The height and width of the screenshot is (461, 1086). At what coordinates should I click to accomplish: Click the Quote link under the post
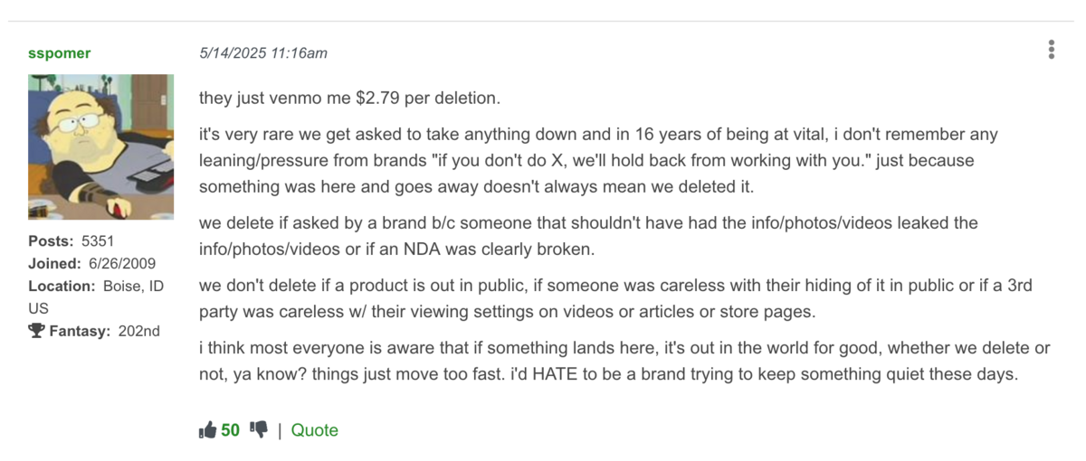pyautogui.click(x=314, y=430)
